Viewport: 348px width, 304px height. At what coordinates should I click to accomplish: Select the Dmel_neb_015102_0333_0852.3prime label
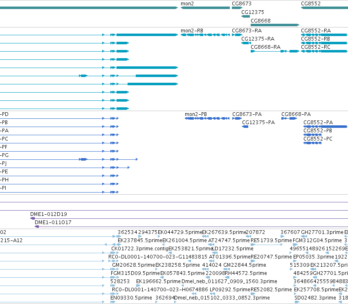coord(222,298)
